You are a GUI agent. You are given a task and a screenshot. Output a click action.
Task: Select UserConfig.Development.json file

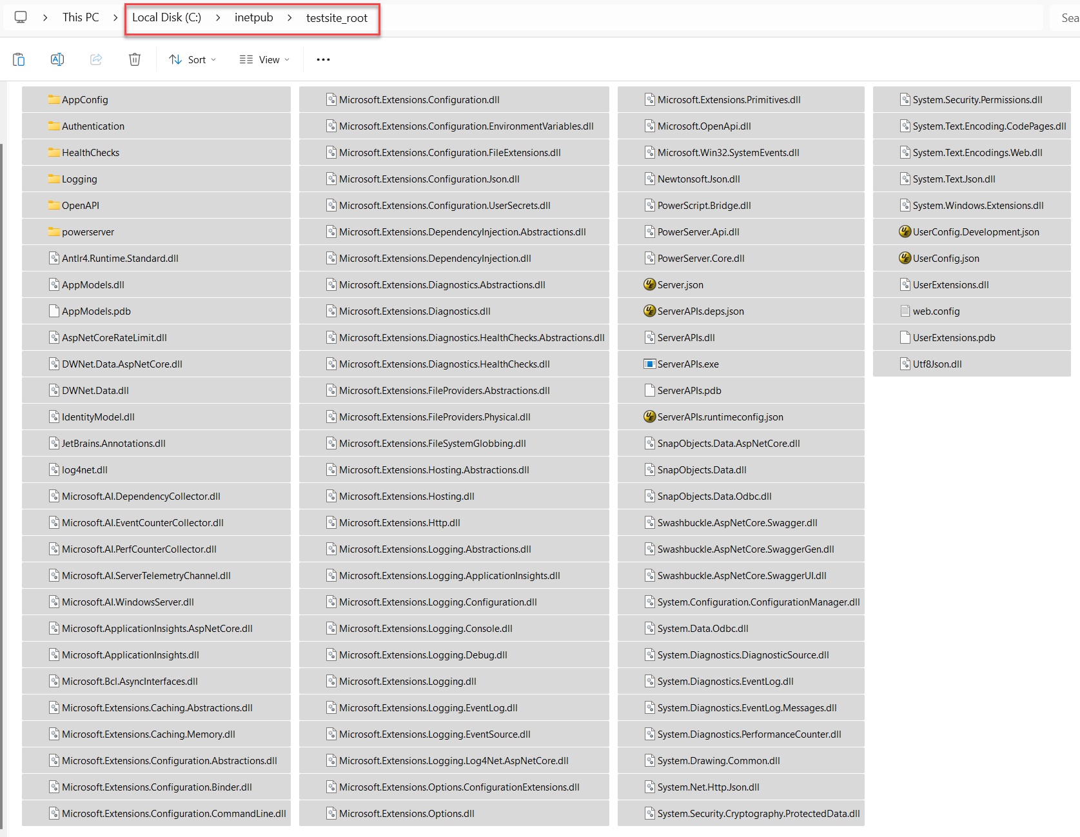pos(976,232)
